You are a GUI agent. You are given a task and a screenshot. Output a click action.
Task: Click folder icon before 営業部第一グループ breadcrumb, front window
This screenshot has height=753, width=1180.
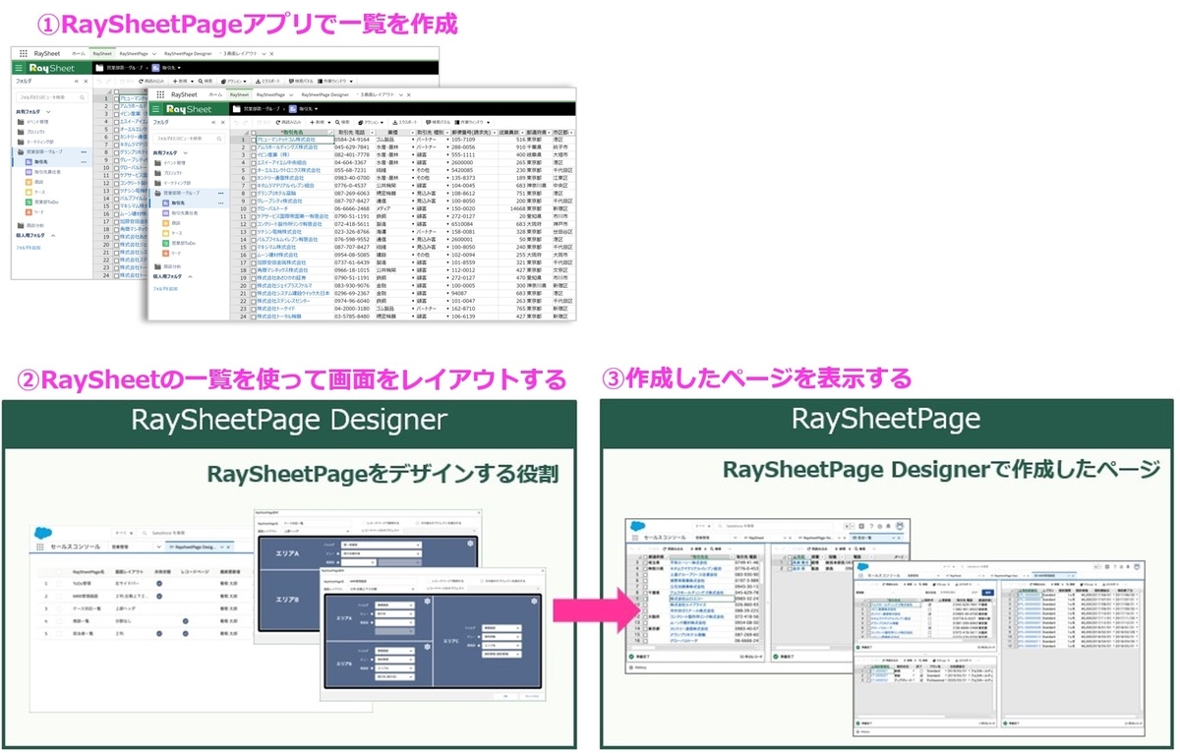236,109
